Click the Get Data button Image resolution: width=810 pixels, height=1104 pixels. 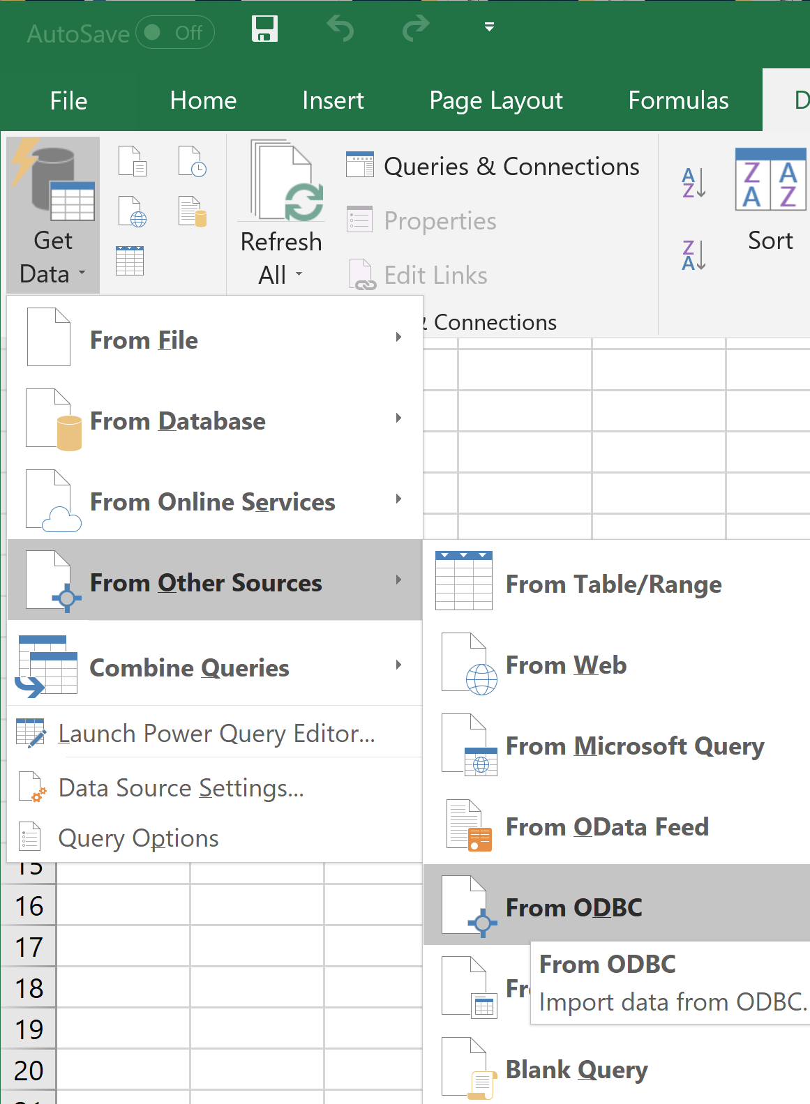[x=53, y=215]
